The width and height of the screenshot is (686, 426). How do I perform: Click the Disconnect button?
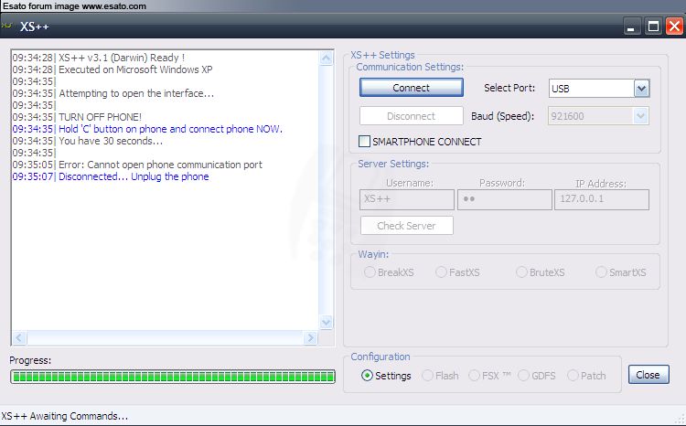click(x=412, y=116)
